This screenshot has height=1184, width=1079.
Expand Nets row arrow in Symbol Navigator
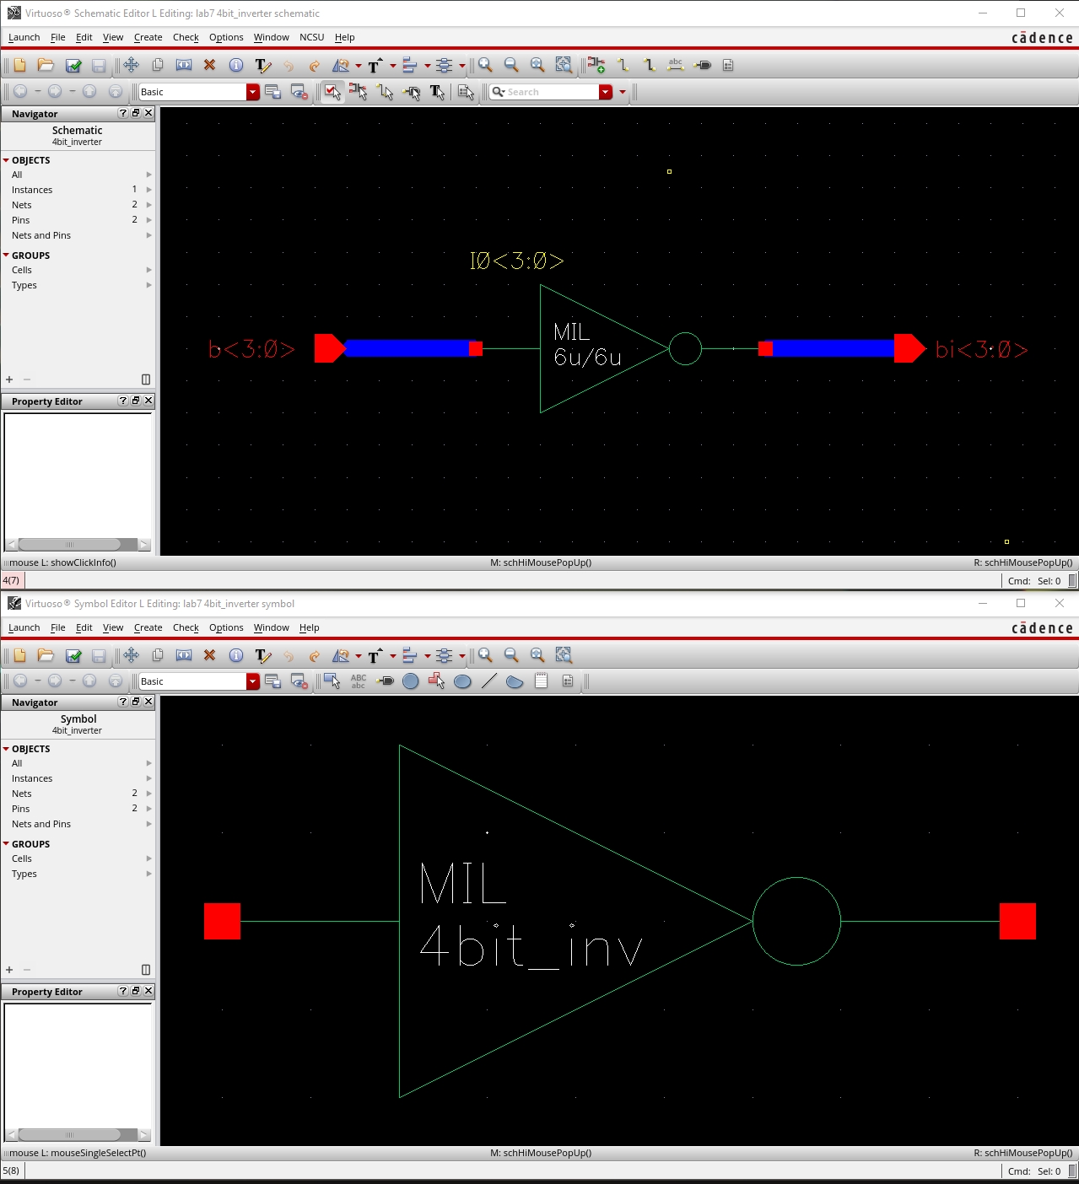coord(149,794)
